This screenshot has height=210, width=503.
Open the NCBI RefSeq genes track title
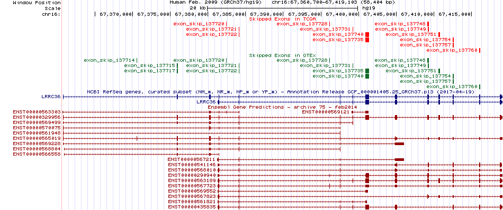click(x=281, y=92)
